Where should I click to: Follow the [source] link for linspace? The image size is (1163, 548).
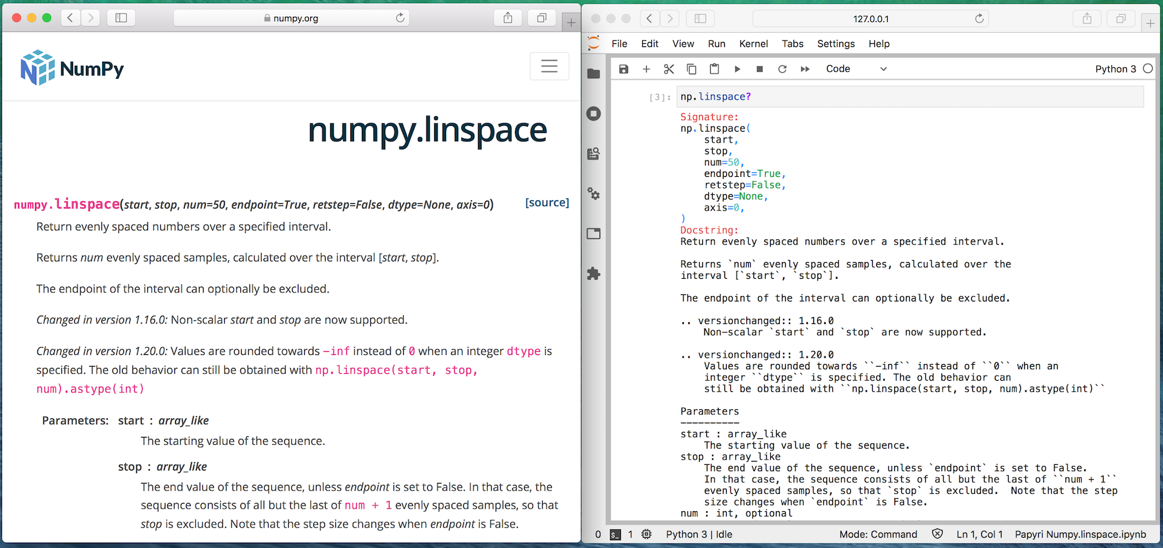pos(547,203)
